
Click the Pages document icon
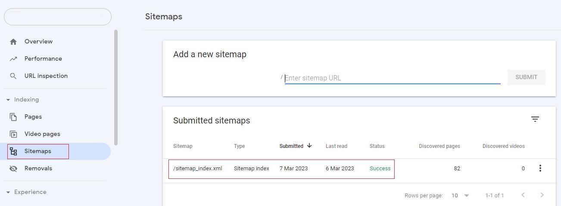click(13, 117)
